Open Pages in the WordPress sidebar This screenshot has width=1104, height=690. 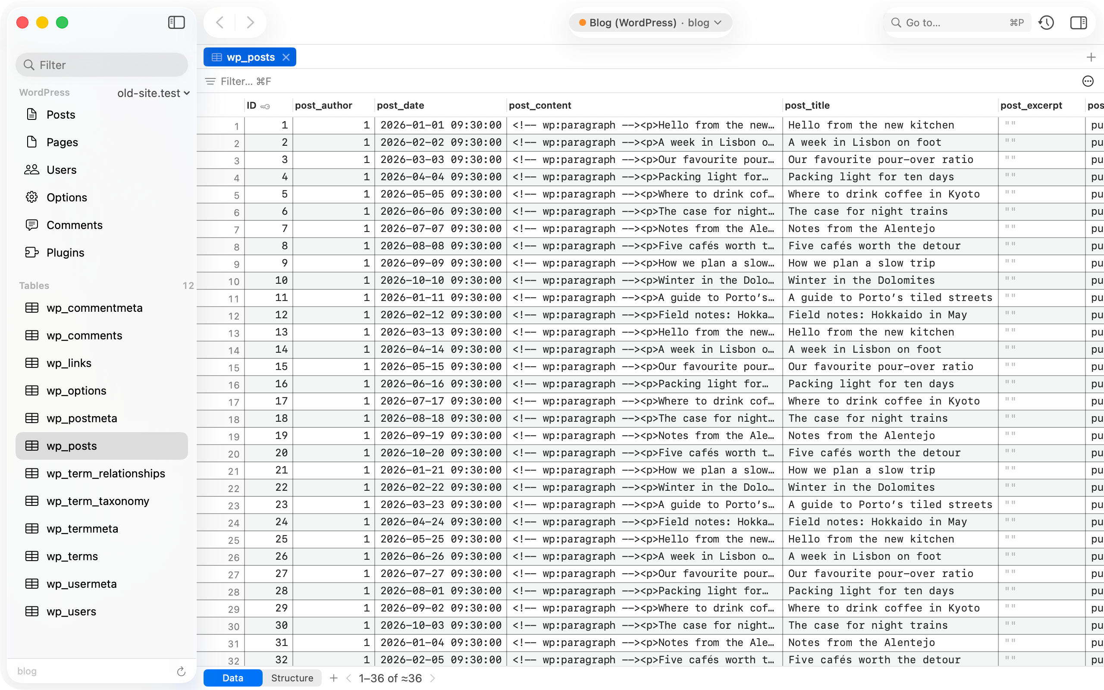102,142
